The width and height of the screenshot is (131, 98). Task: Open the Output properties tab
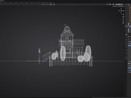tap(126, 41)
